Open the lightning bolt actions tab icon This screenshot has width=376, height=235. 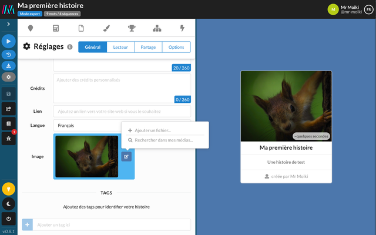pyautogui.click(x=182, y=28)
